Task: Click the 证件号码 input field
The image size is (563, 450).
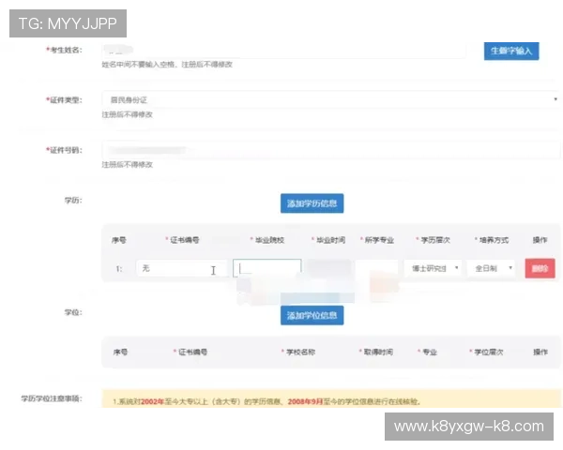Action: pos(331,150)
